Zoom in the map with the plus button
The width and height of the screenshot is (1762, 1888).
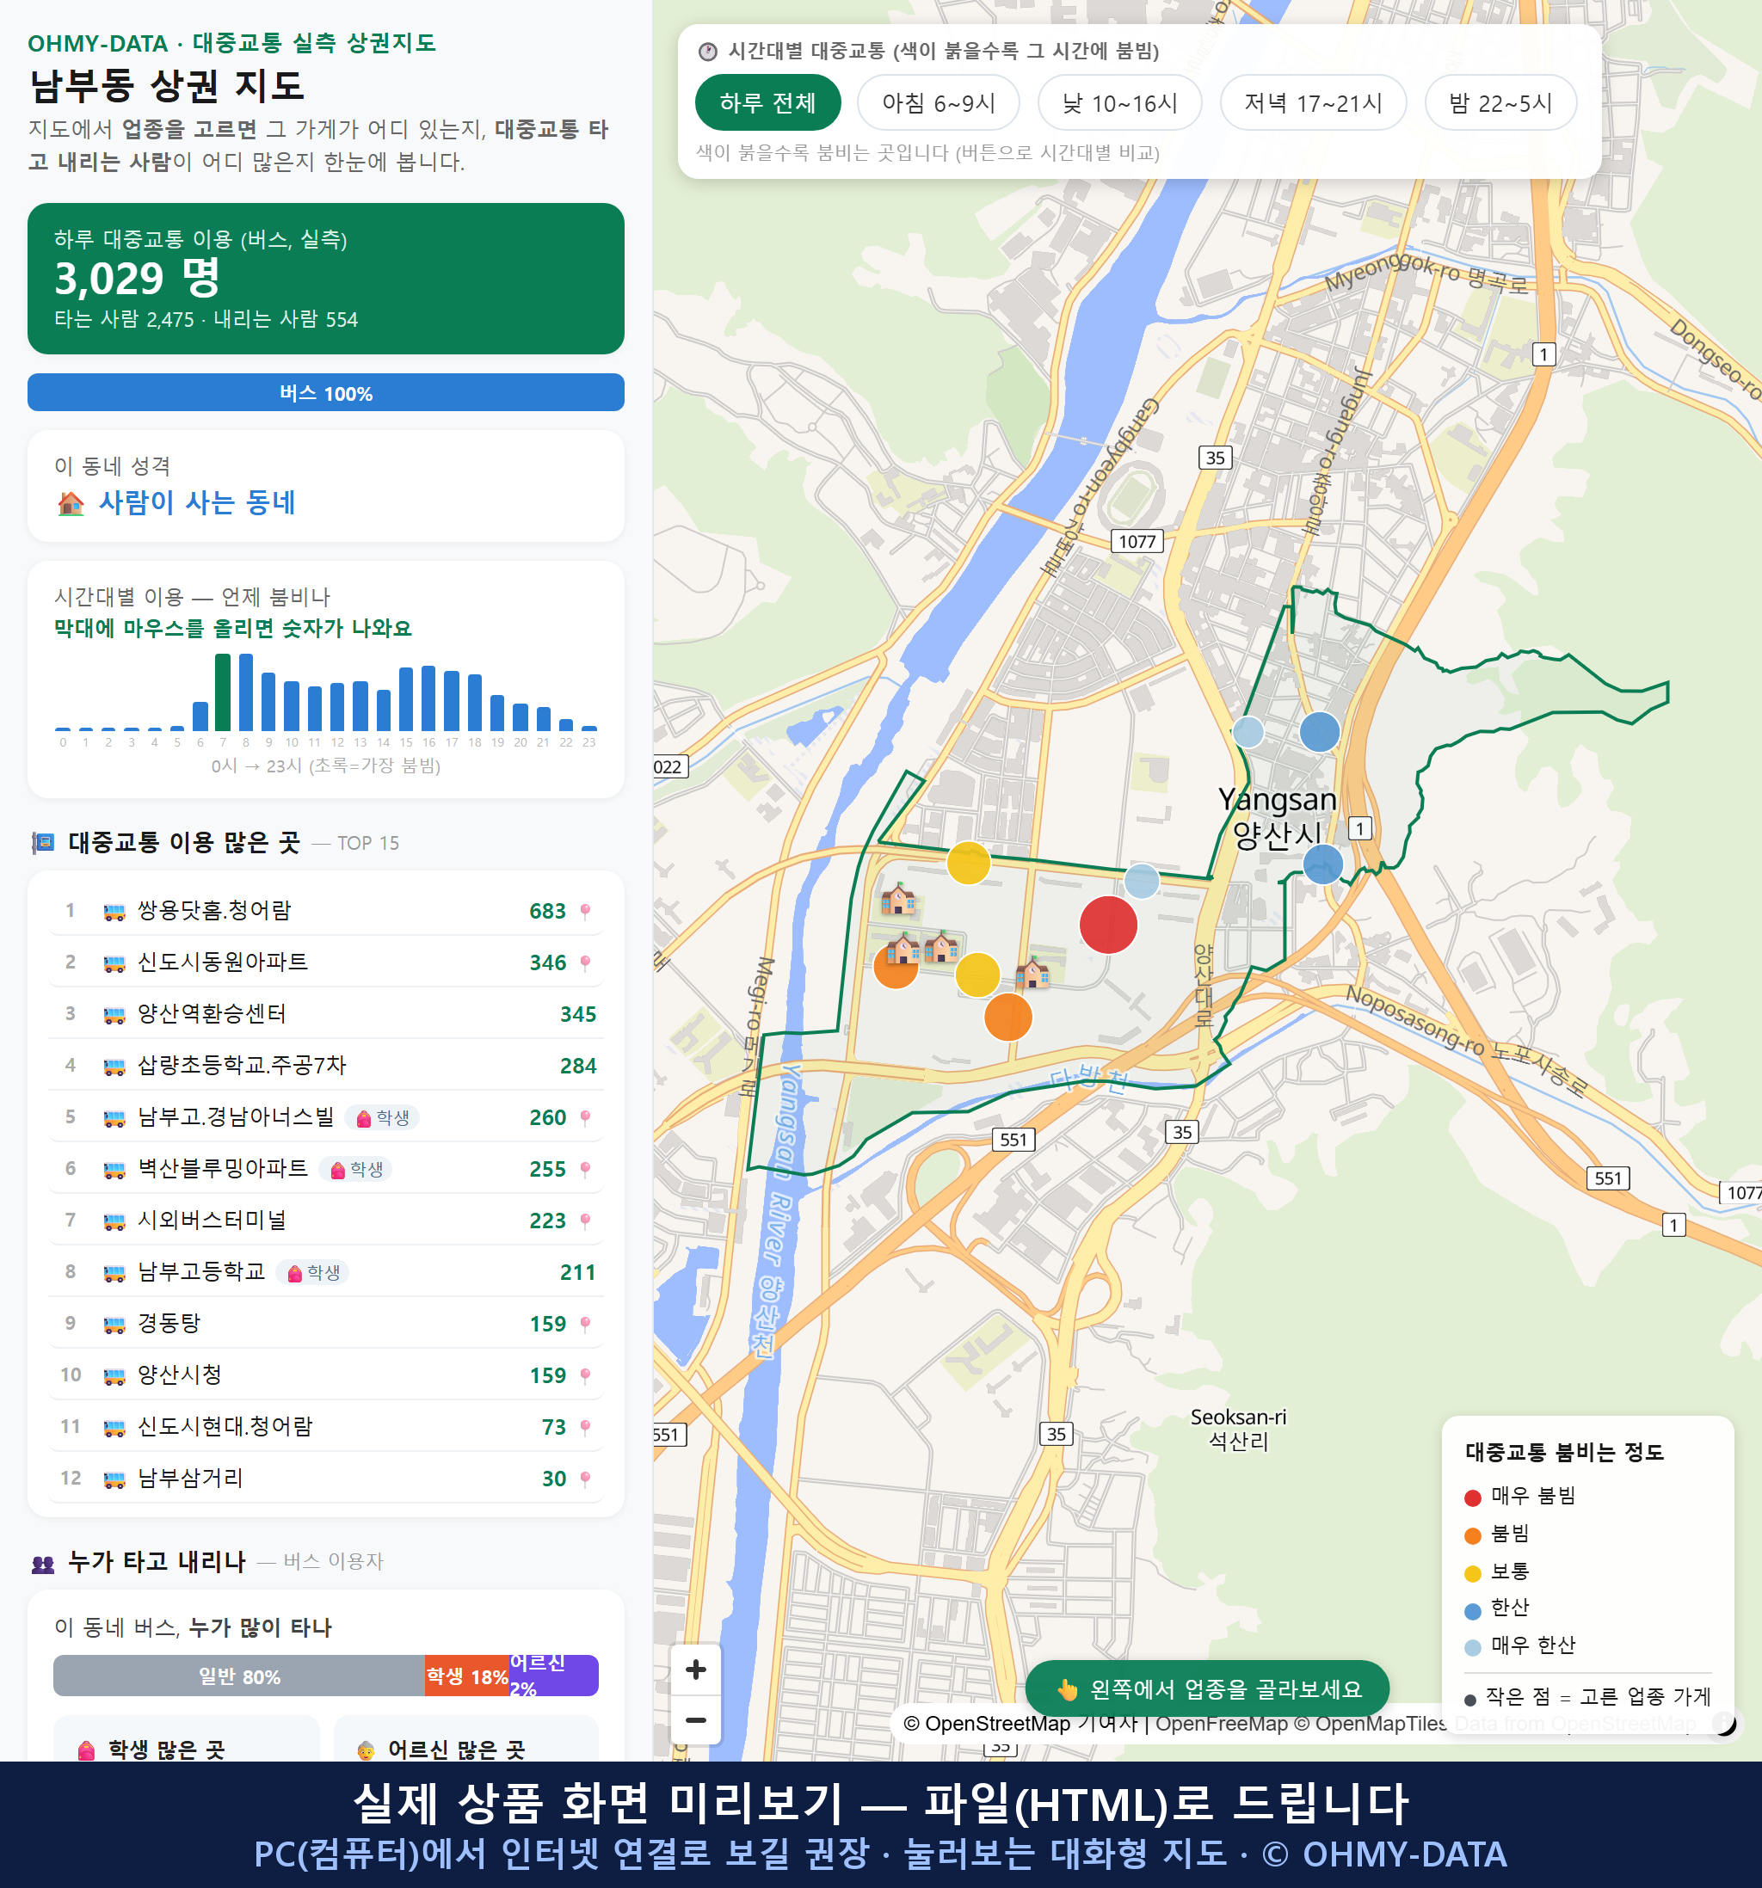(x=695, y=1670)
